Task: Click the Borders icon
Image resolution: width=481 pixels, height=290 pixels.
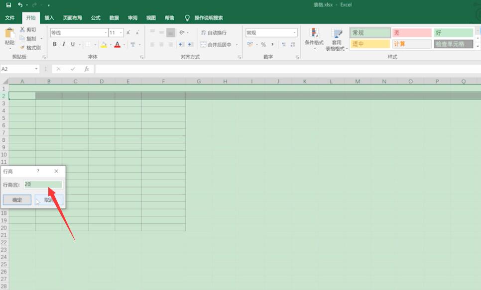Action: (x=88, y=44)
